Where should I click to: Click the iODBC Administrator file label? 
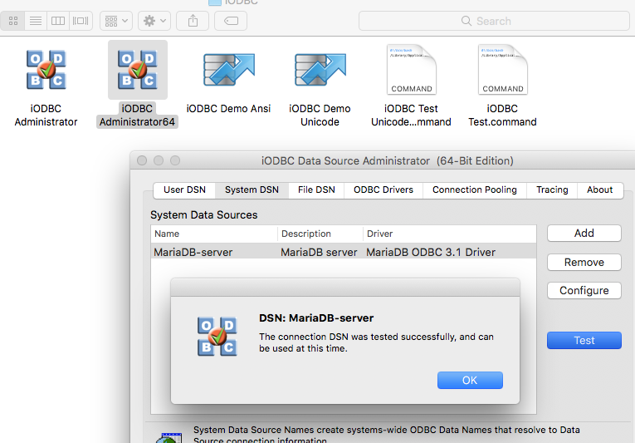[46, 116]
